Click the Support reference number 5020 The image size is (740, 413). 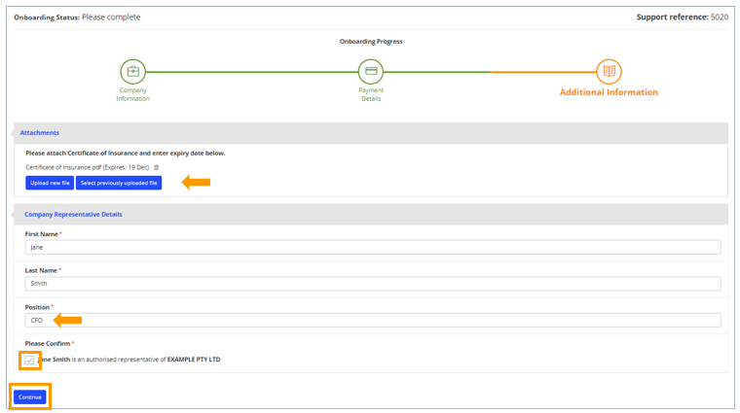pos(719,17)
